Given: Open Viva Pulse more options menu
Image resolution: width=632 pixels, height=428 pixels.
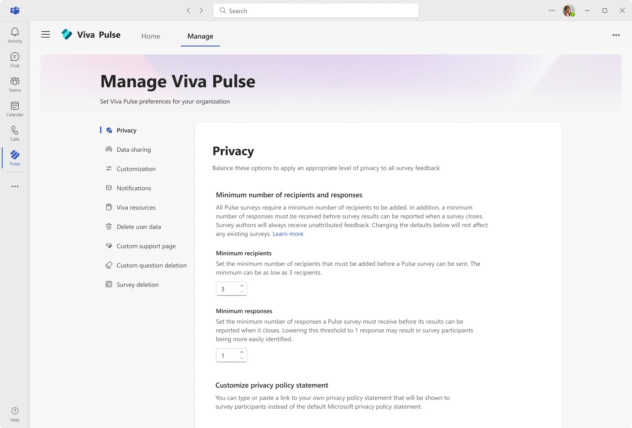Looking at the screenshot, I should click(x=616, y=35).
